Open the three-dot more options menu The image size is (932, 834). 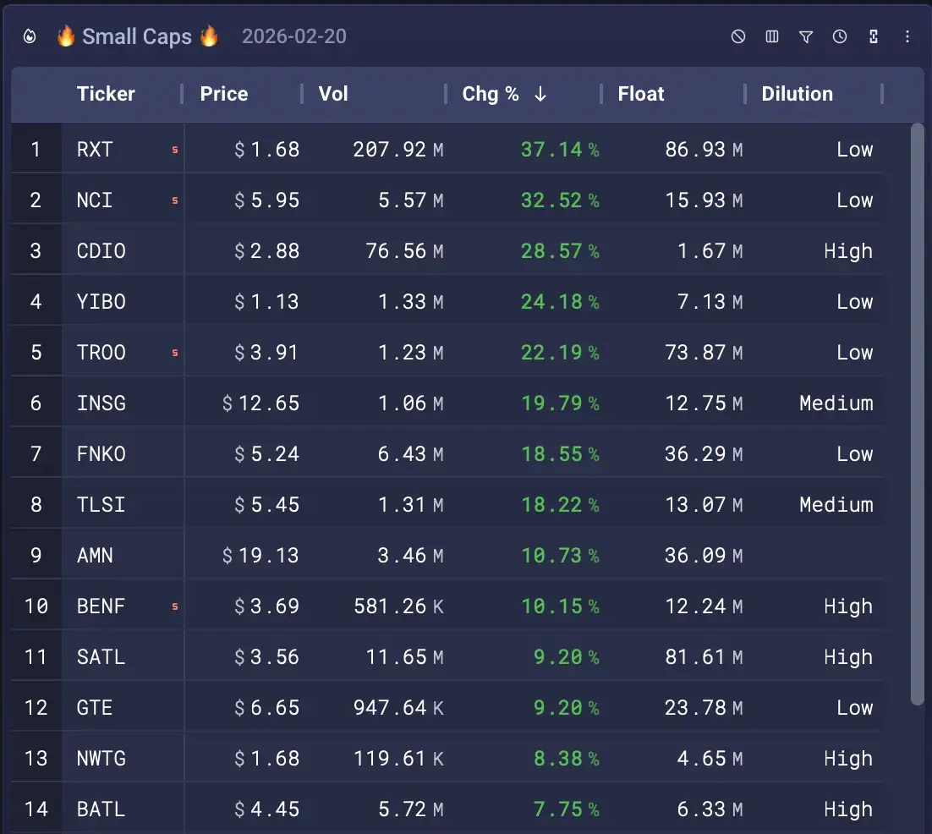(907, 37)
